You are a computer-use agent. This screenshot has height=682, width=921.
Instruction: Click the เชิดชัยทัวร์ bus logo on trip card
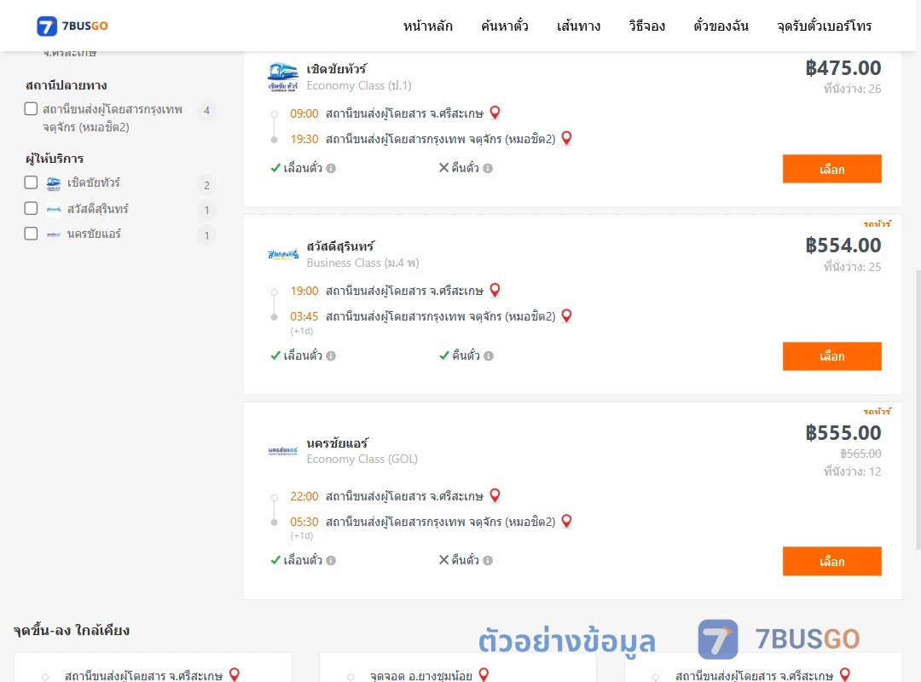click(282, 77)
